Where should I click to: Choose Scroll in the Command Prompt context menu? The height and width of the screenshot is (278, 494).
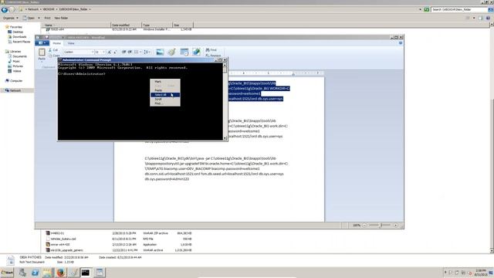[x=165, y=99]
